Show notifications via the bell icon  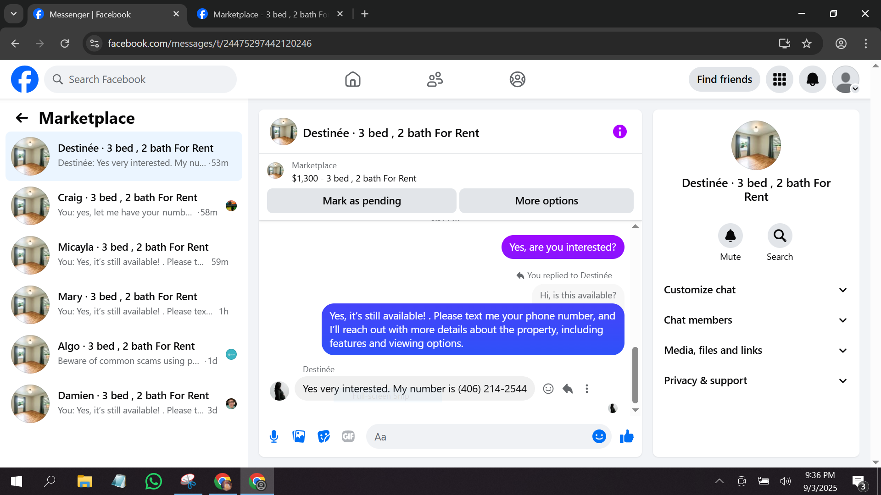click(x=813, y=79)
